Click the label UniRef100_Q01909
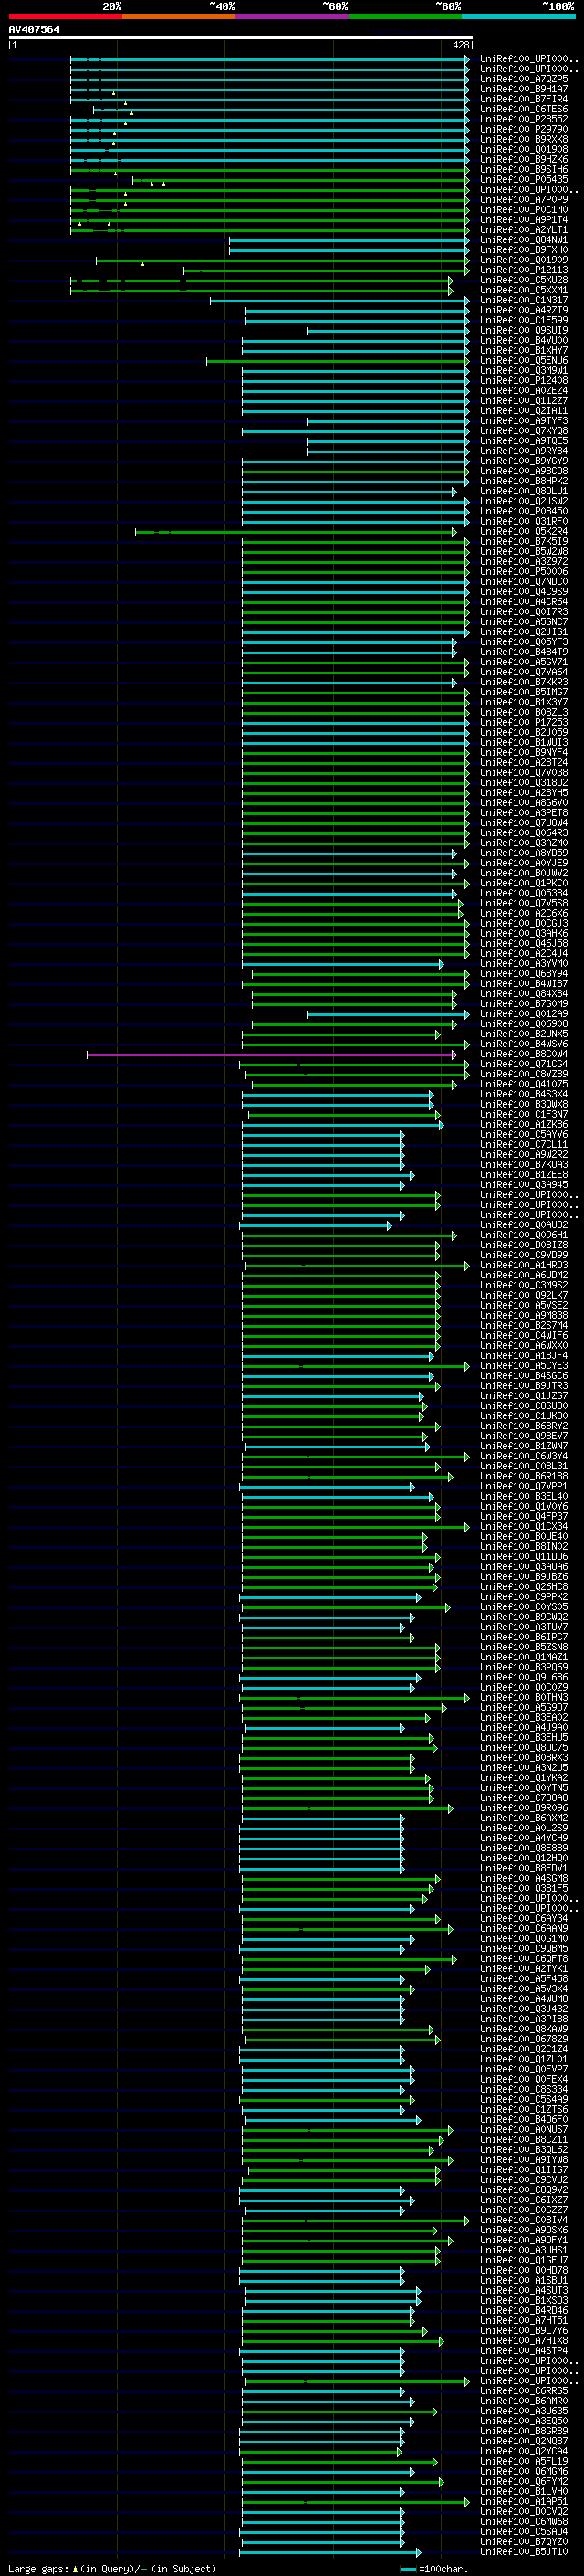The width and height of the screenshot is (584, 2576). [524, 260]
